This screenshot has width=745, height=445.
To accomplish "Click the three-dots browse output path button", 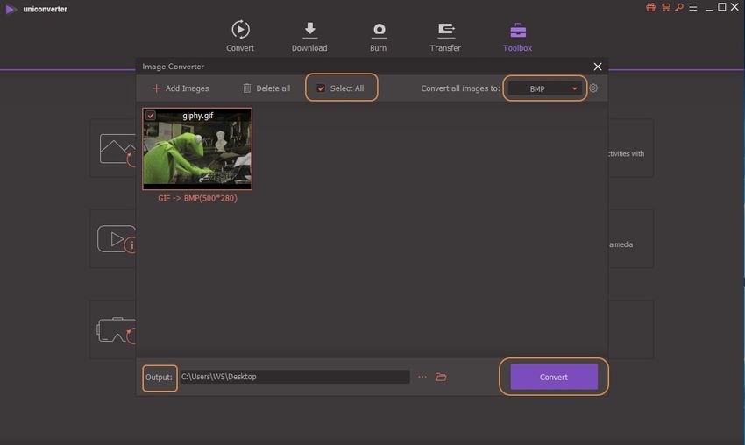I will [422, 377].
